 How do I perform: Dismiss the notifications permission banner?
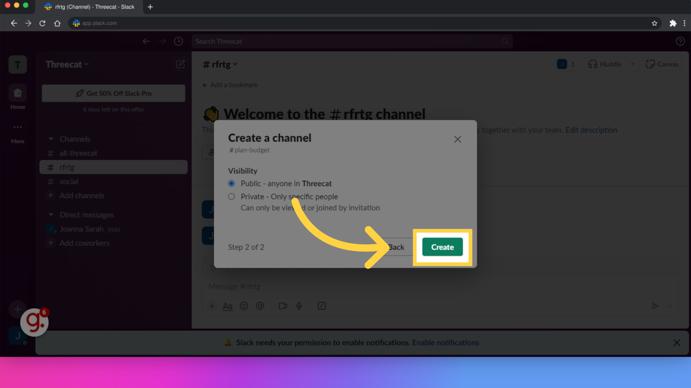[x=677, y=343]
